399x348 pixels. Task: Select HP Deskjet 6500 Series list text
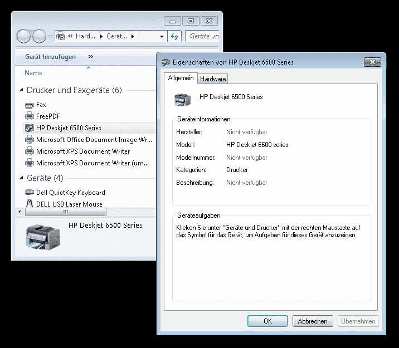tap(69, 128)
